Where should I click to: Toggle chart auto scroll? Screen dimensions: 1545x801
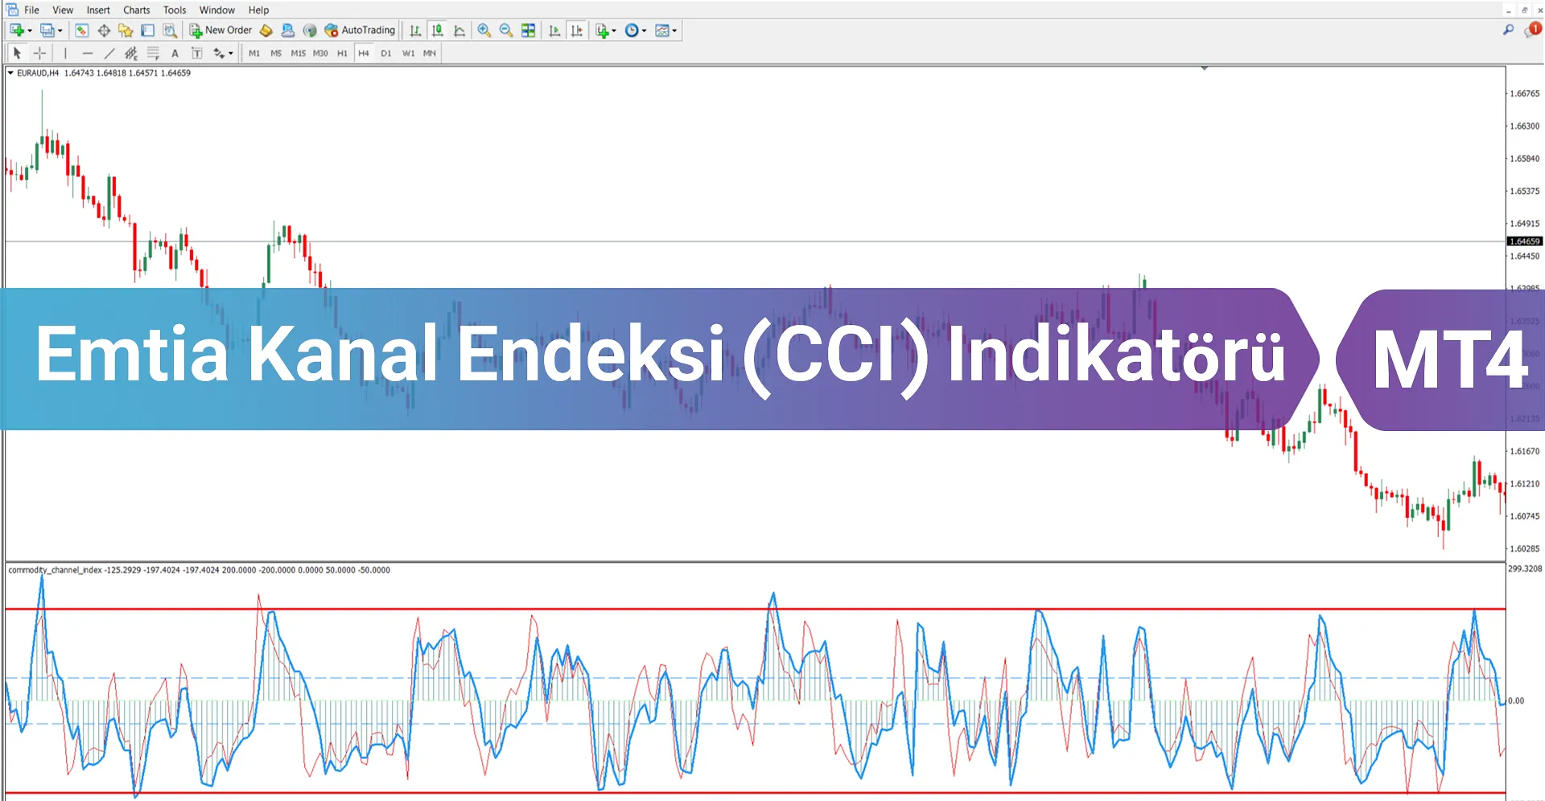(x=554, y=30)
